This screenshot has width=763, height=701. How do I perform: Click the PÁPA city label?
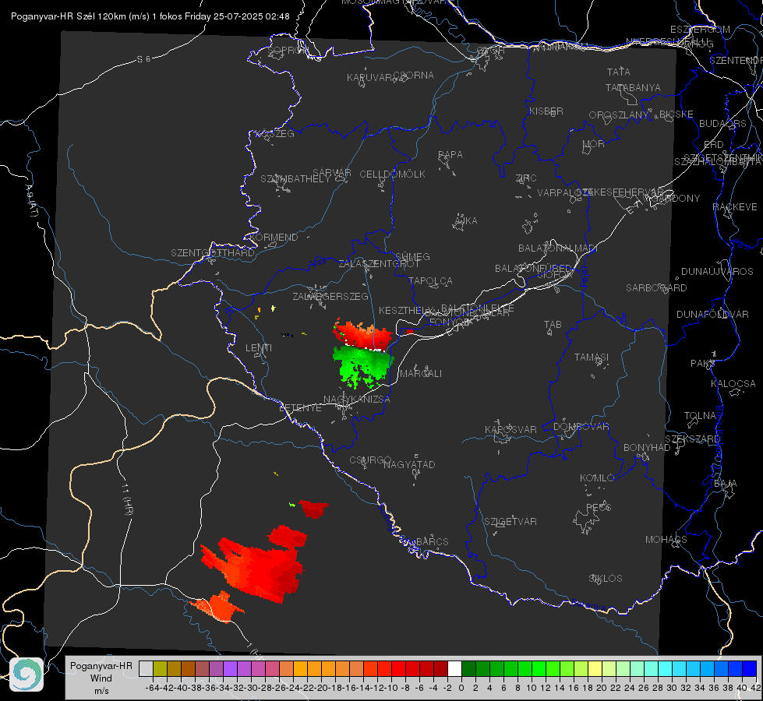point(450,155)
